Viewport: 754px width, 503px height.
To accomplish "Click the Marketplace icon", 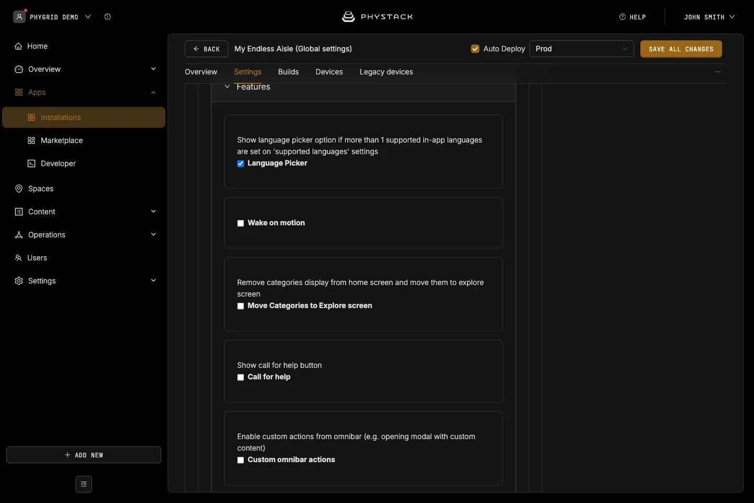I will (31, 140).
